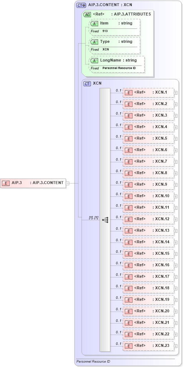Click the E icon of XCN.13
The width and height of the screenshot is (183, 367).
pos(129,231)
